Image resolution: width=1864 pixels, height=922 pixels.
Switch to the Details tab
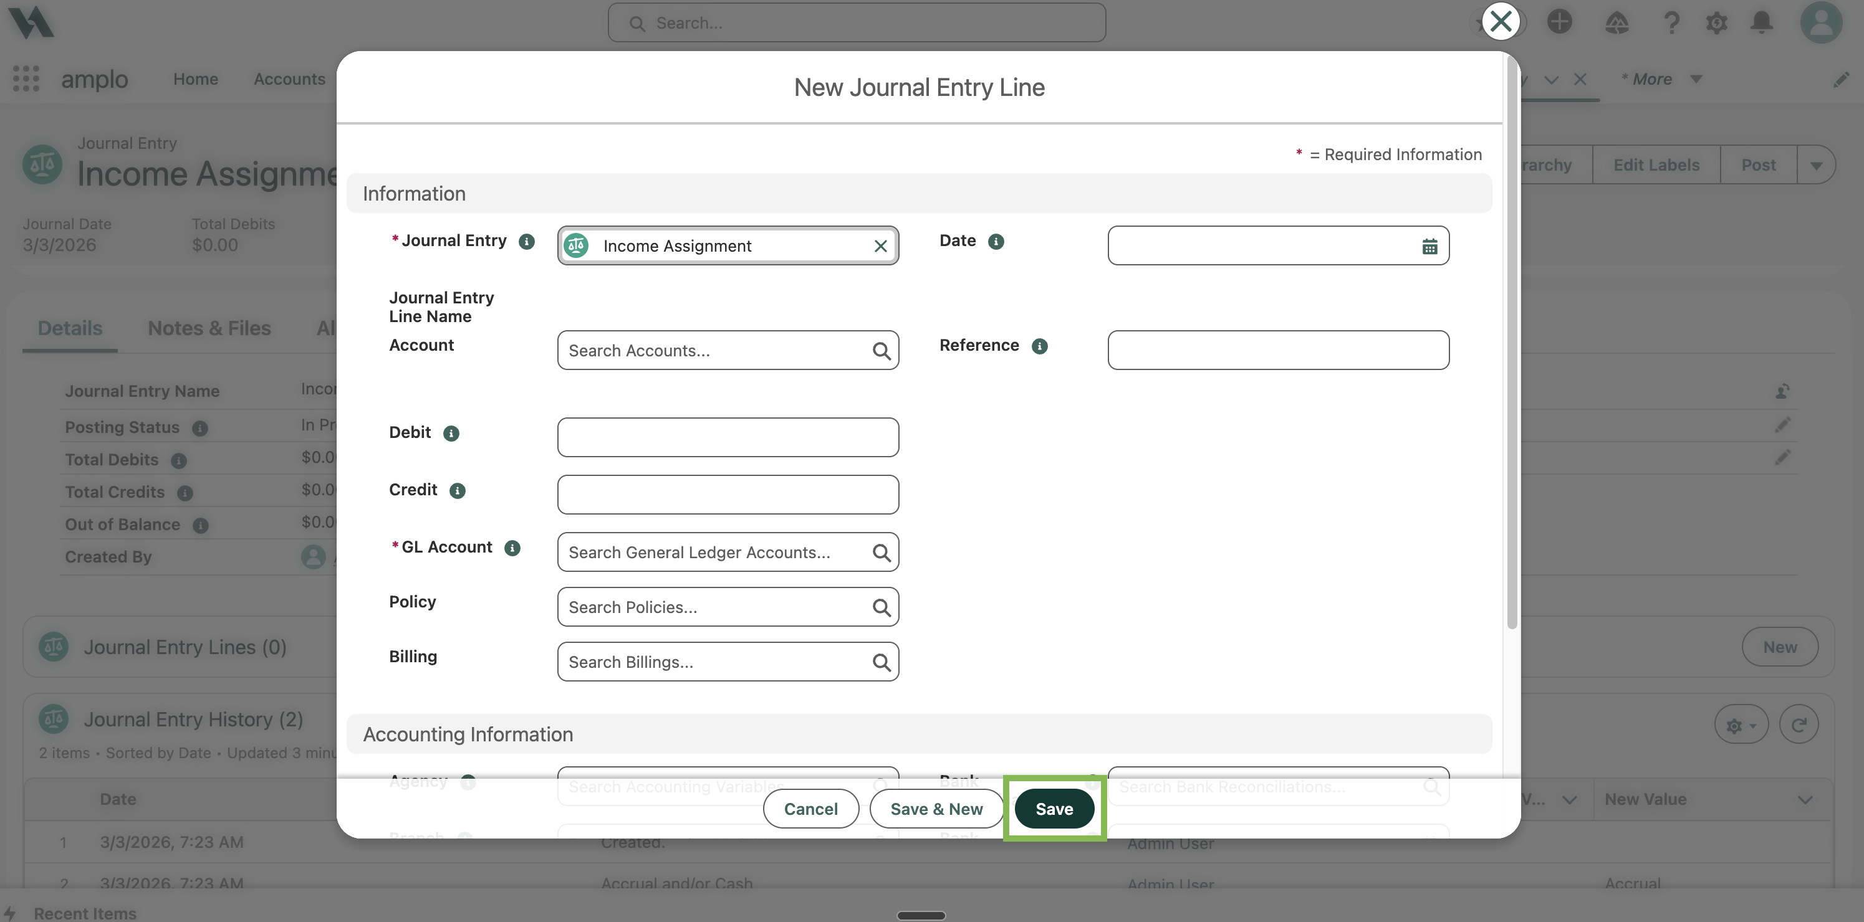pos(69,329)
